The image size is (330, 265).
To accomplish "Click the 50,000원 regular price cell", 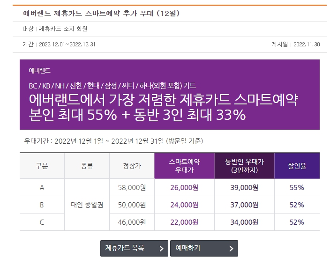I will (x=132, y=205).
